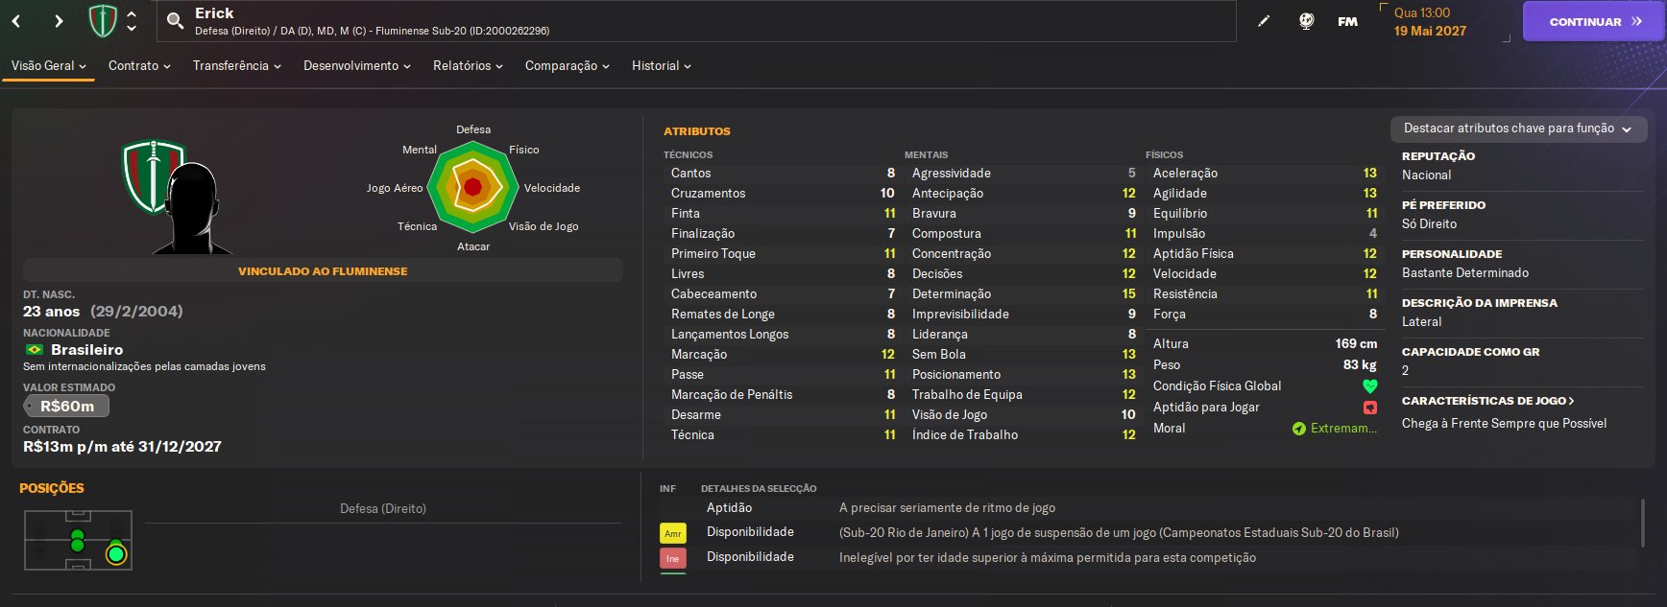Open the Transferência dropdown menu

(236, 66)
